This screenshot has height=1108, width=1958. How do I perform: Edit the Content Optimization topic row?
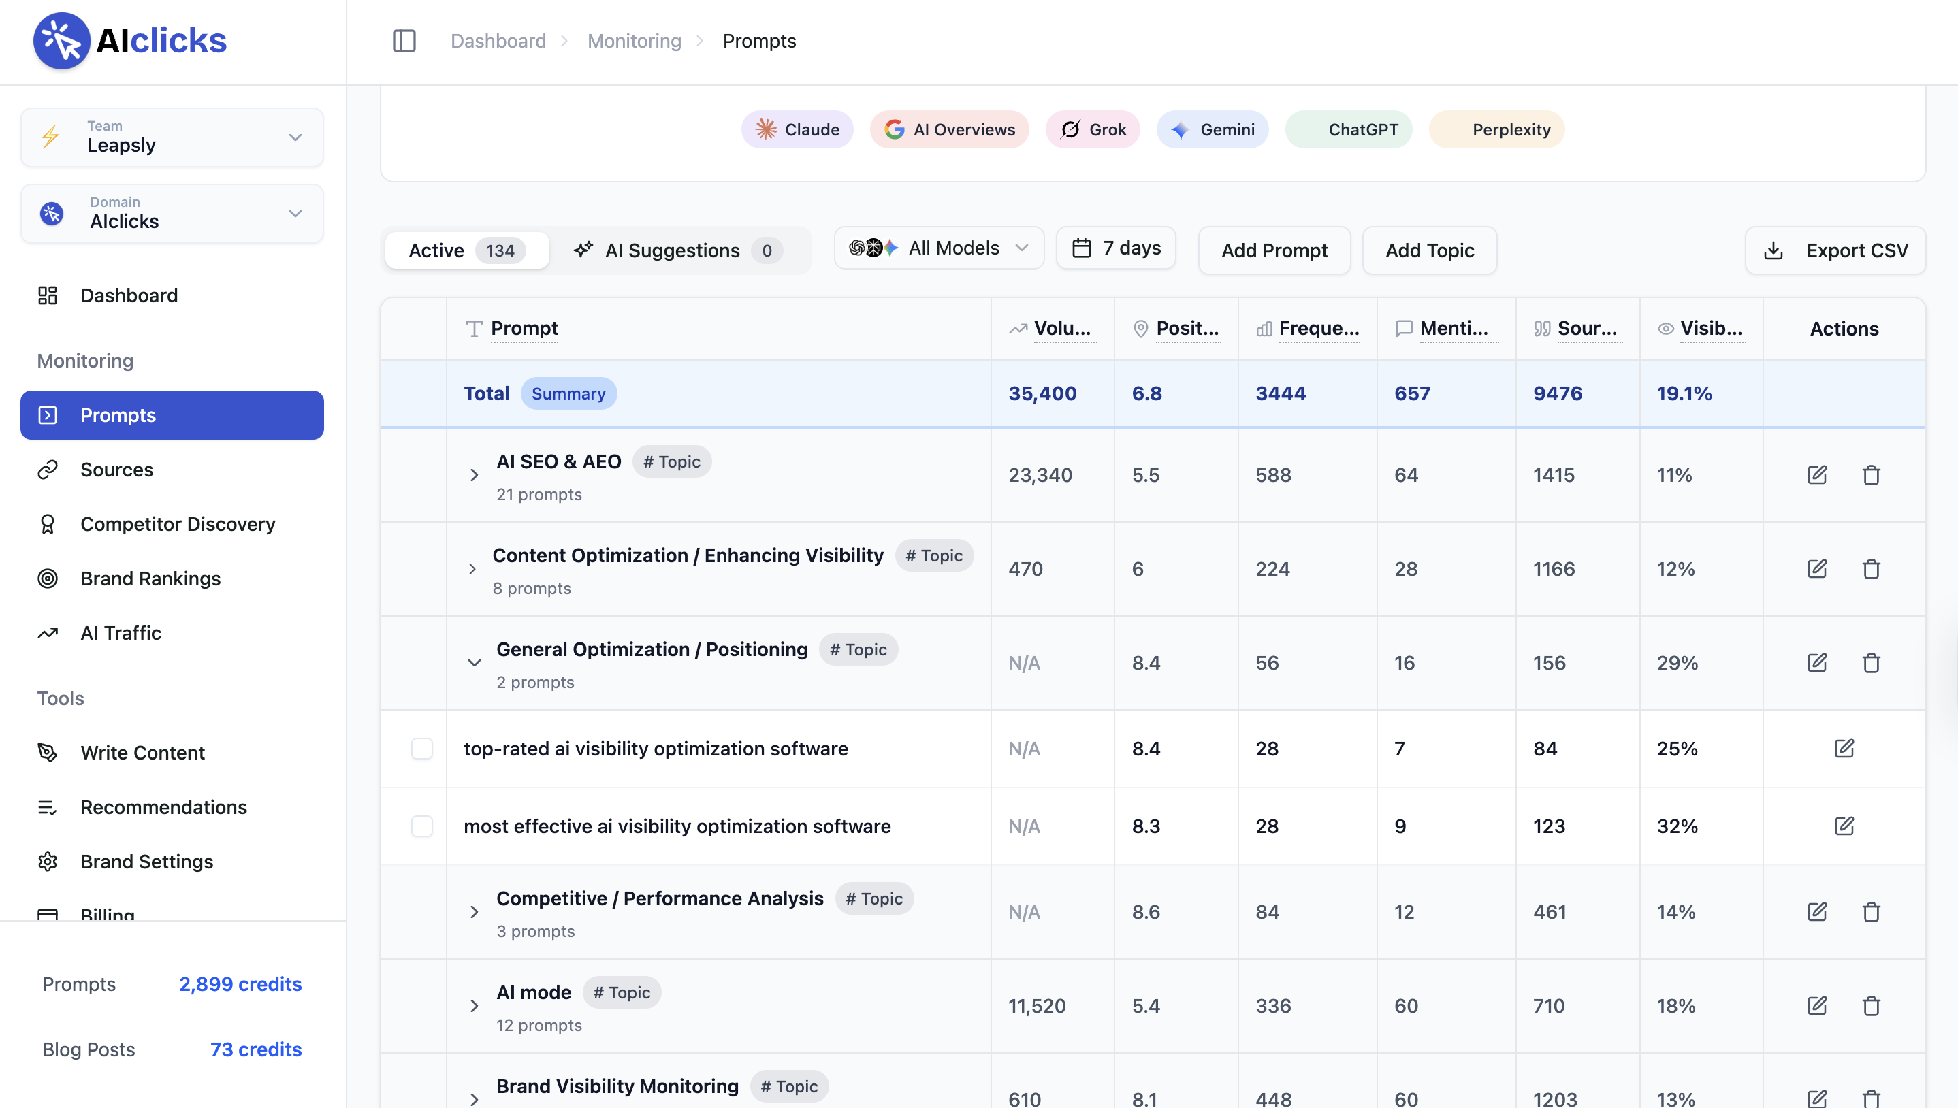click(1816, 568)
